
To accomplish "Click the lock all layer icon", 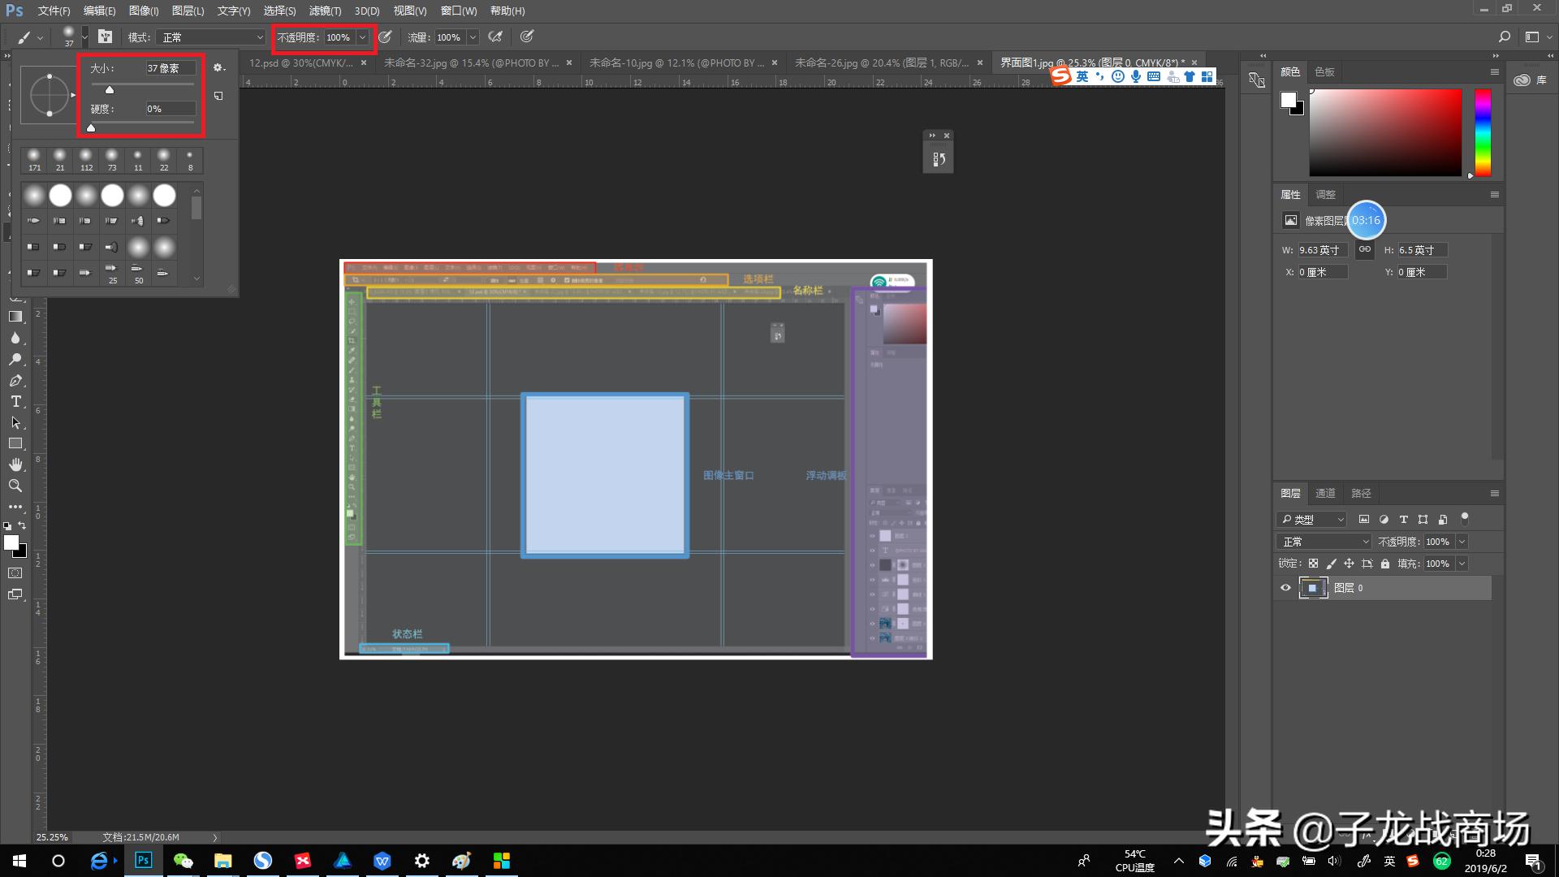I will [x=1385, y=564].
